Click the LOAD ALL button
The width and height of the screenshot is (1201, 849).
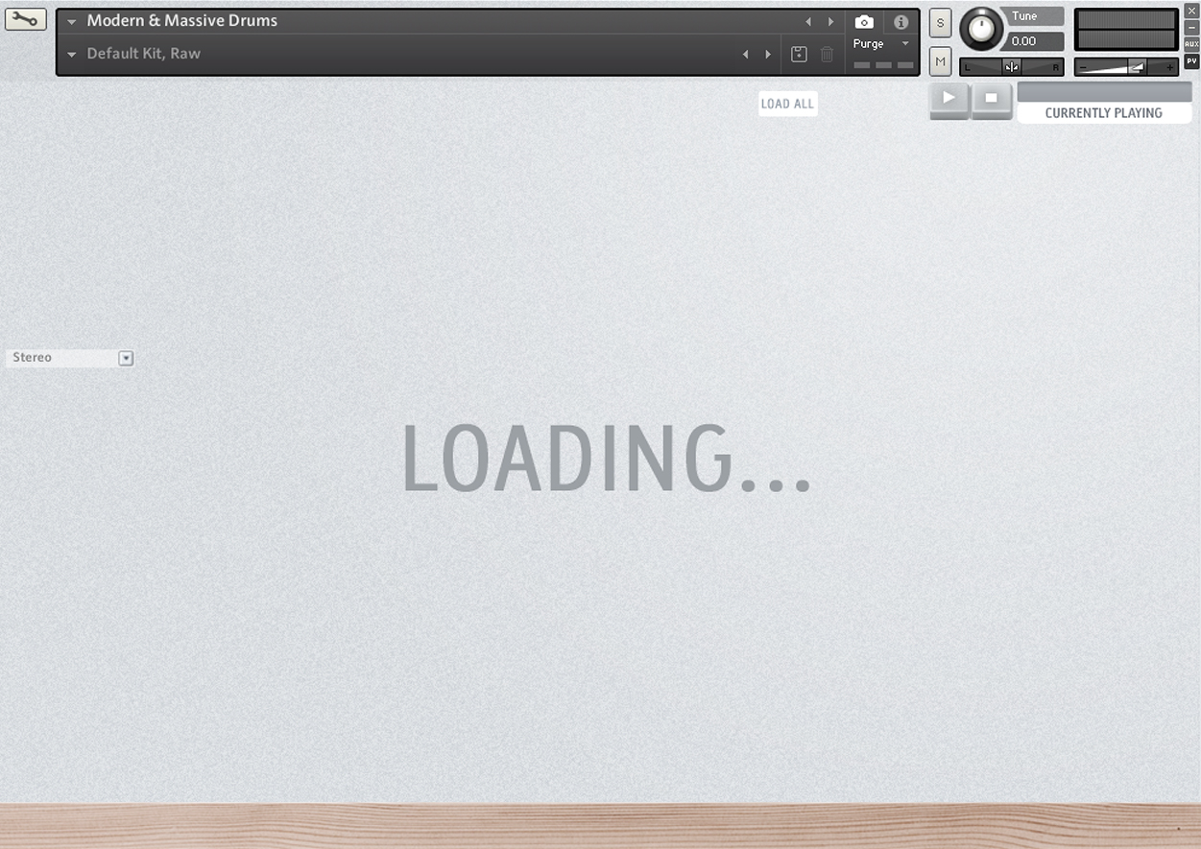[x=787, y=104]
